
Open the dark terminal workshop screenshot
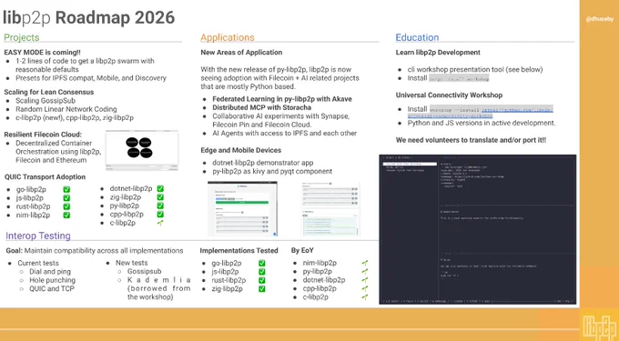click(478, 229)
